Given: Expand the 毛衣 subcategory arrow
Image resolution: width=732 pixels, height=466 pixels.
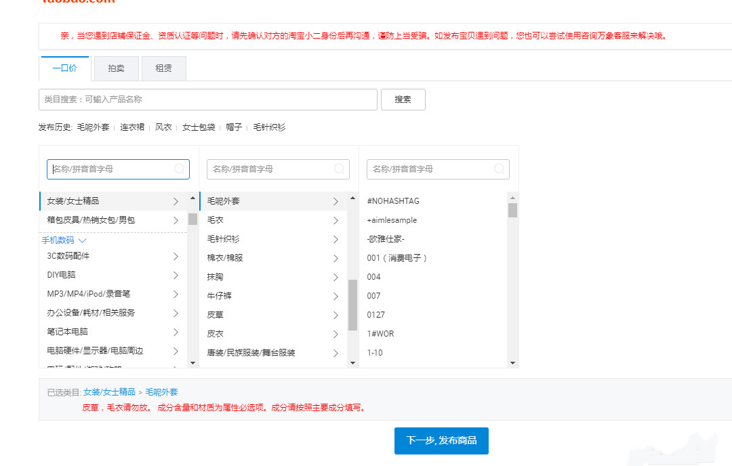Looking at the screenshot, I should (x=335, y=219).
